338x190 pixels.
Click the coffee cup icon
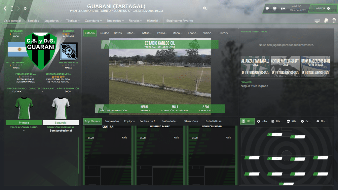tap(334, 21)
